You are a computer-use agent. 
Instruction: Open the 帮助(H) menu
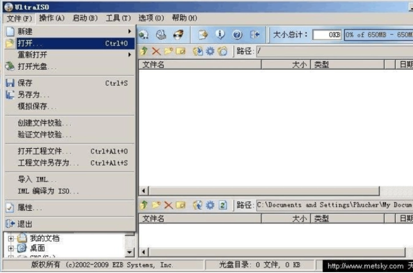[184, 18]
